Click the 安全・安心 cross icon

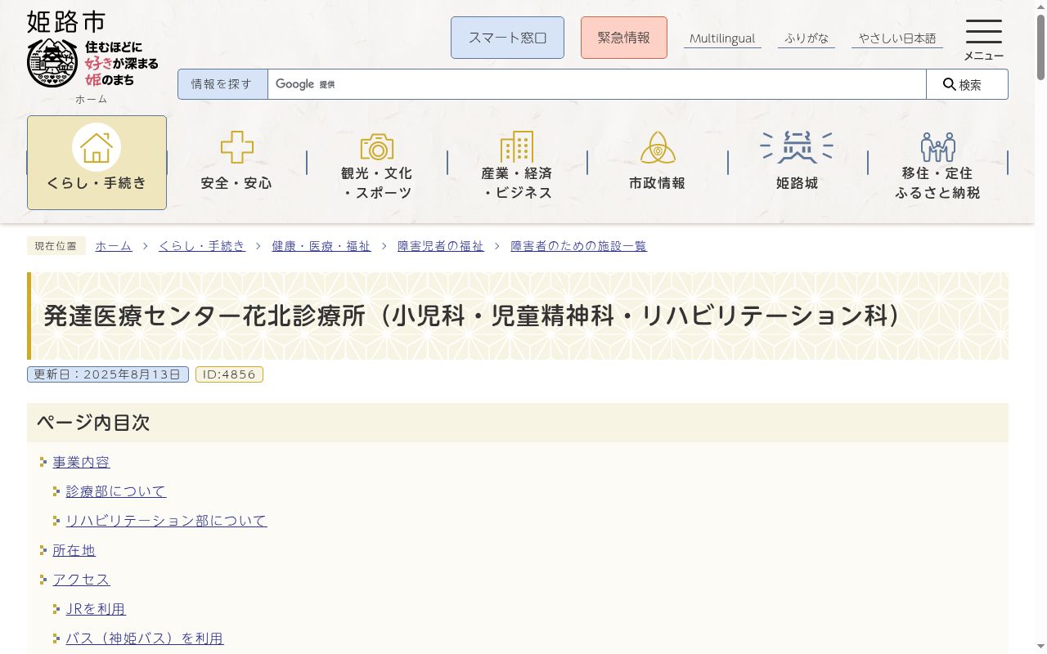(237, 147)
